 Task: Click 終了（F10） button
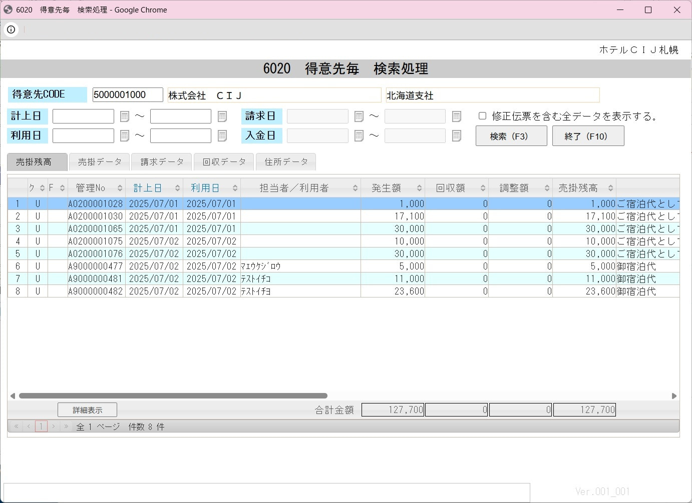tap(588, 136)
